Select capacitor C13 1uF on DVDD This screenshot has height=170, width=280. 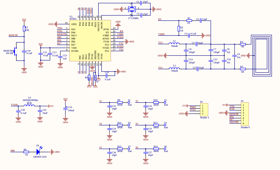[x=60, y=57]
